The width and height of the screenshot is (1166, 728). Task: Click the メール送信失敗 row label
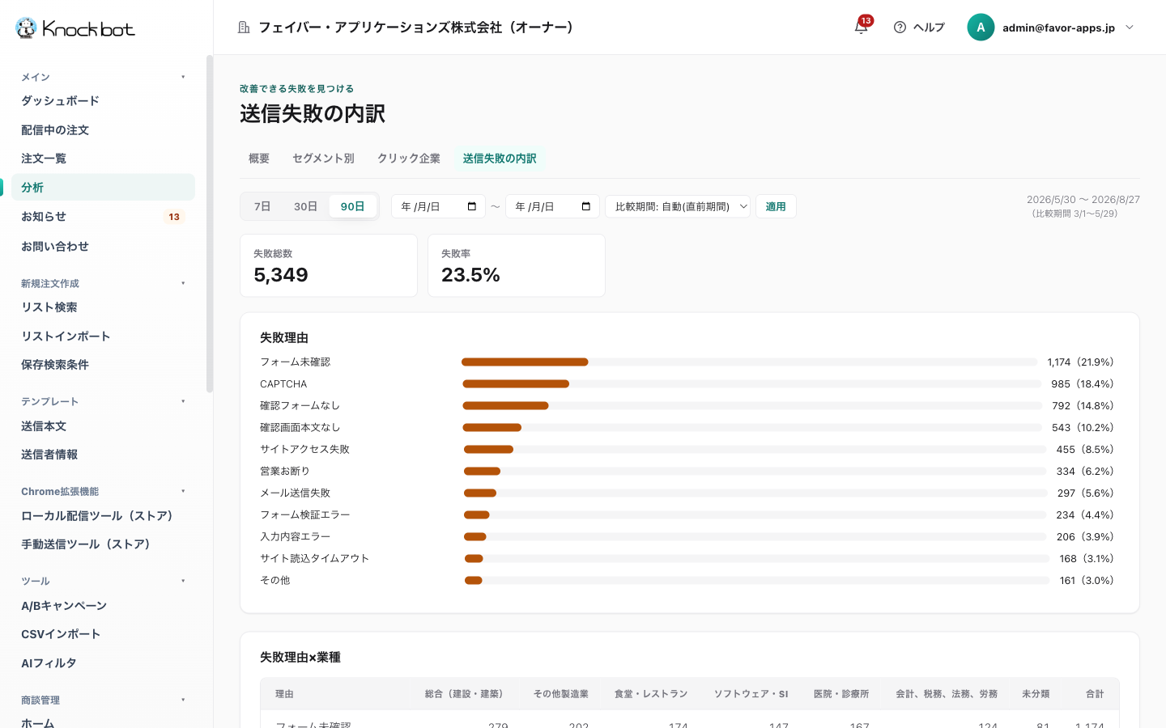pyautogui.click(x=295, y=493)
